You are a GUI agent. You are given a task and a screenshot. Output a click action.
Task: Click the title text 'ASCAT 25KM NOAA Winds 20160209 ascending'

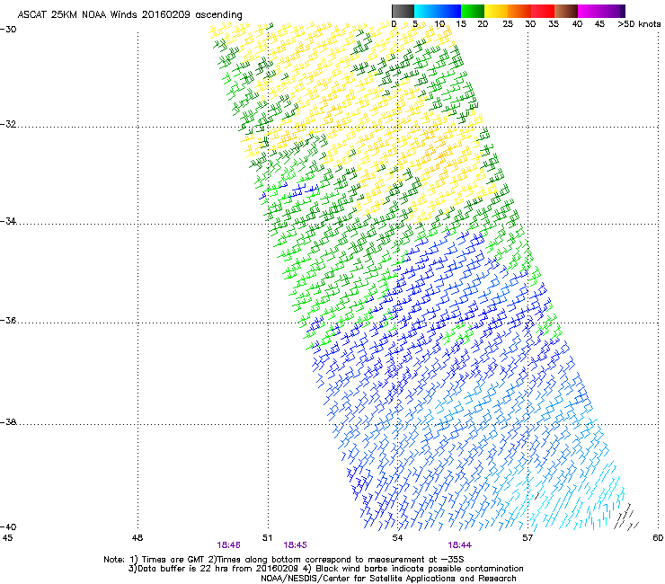(129, 15)
